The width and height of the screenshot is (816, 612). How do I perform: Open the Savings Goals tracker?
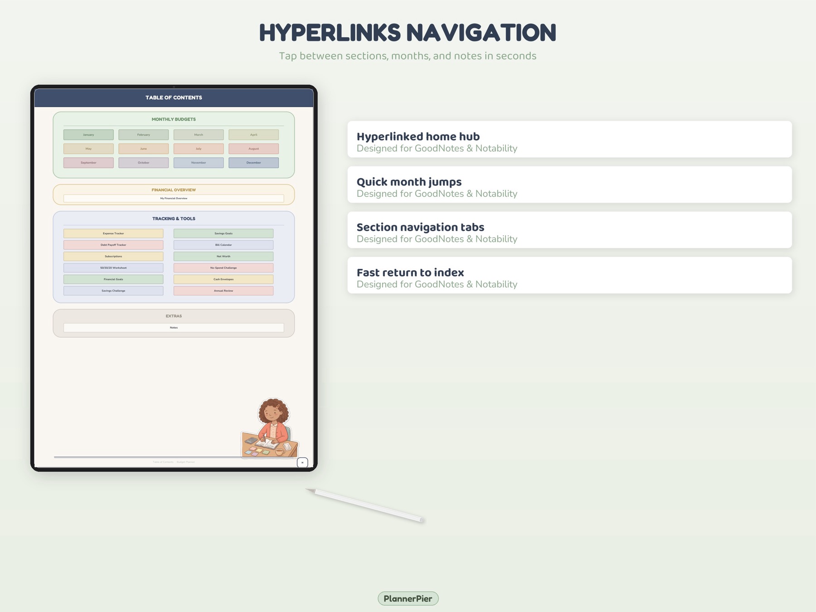[x=223, y=233]
